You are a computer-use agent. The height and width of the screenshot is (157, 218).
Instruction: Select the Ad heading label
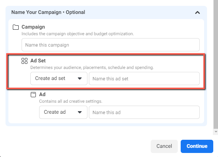tap(42, 94)
